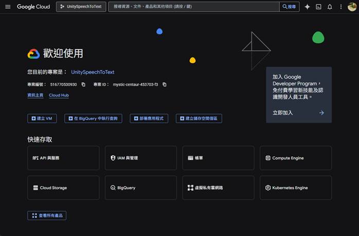Copy the project number 516770530930
This screenshot has height=236, width=359.
(83, 84)
